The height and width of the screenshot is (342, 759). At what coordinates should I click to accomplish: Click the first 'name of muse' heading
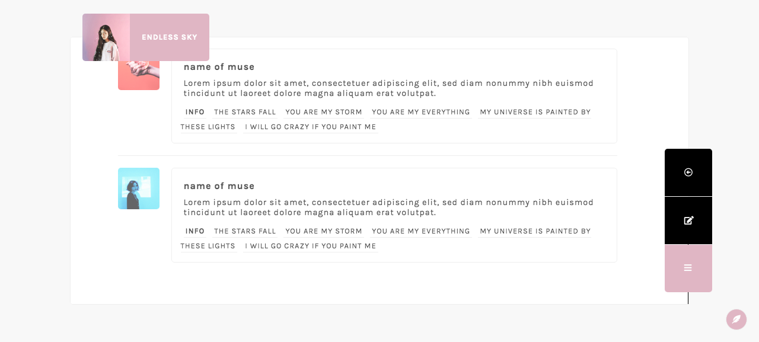(x=219, y=67)
